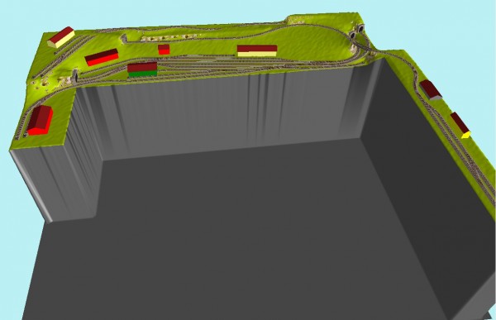Select the tunnel portal near the upper rock strip
Viewport: 496px width, 320px height.
tap(124, 38)
